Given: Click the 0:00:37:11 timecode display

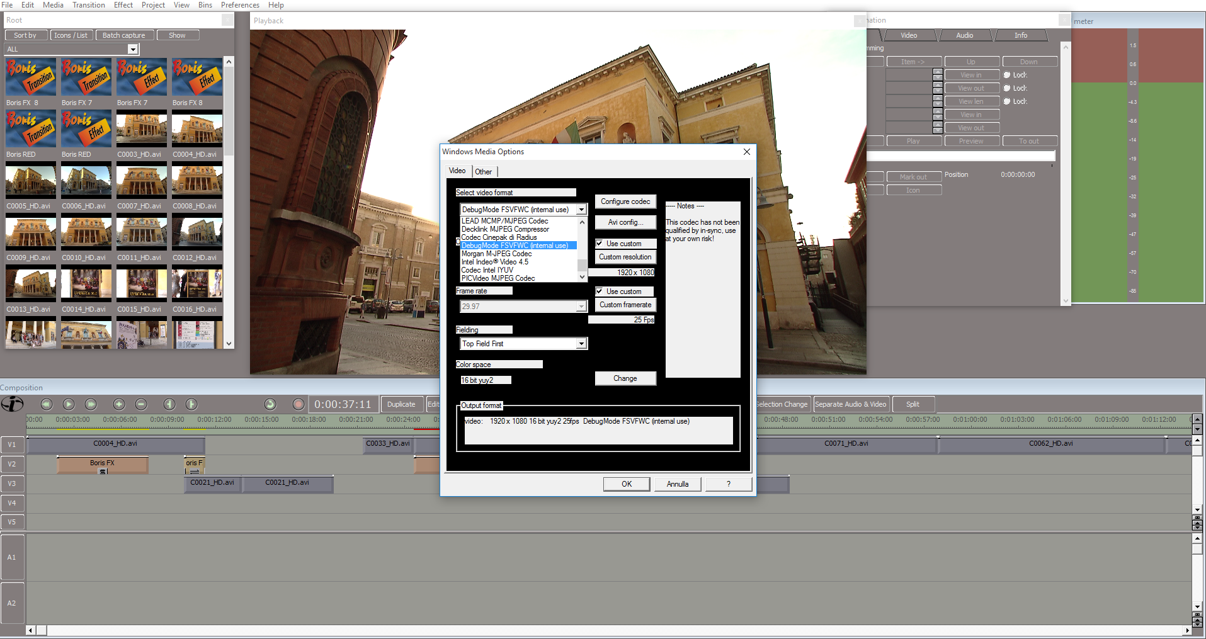Looking at the screenshot, I should (x=343, y=404).
